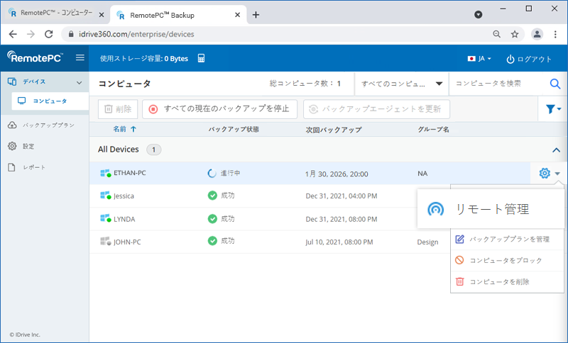Click the グループ名 column header
Image resolution: width=568 pixels, height=343 pixels.
[433, 130]
